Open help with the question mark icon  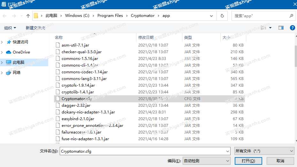pyautogui.click(x=292, y=28)
